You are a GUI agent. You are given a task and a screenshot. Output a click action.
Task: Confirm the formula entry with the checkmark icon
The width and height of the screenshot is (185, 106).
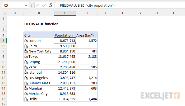[44, 6]
